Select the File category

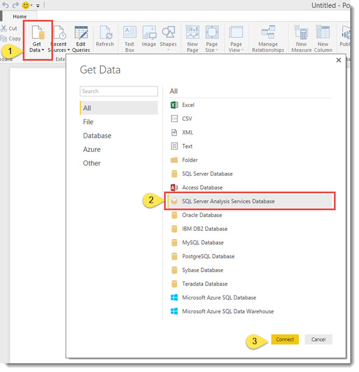(x=119, y=122)
